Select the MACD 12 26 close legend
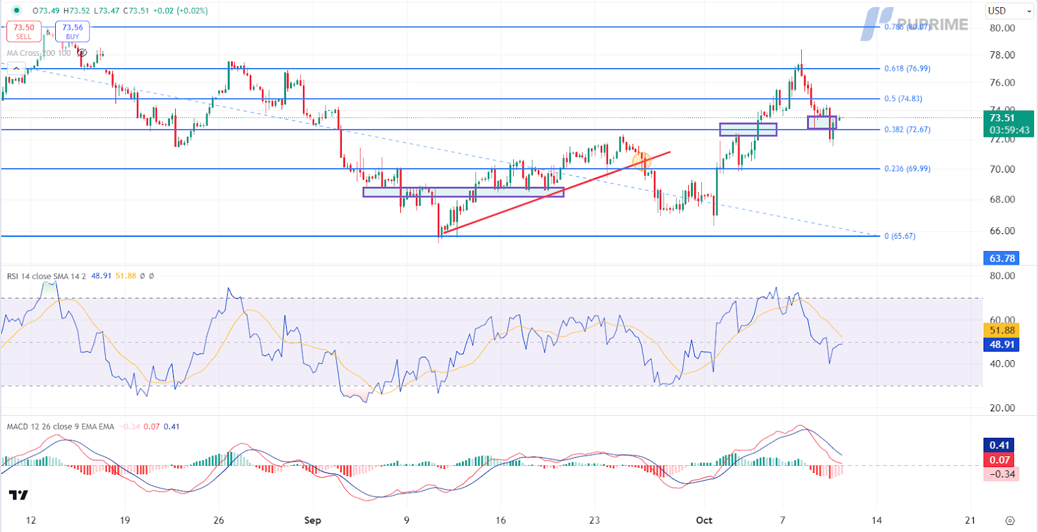 (60, 426)
